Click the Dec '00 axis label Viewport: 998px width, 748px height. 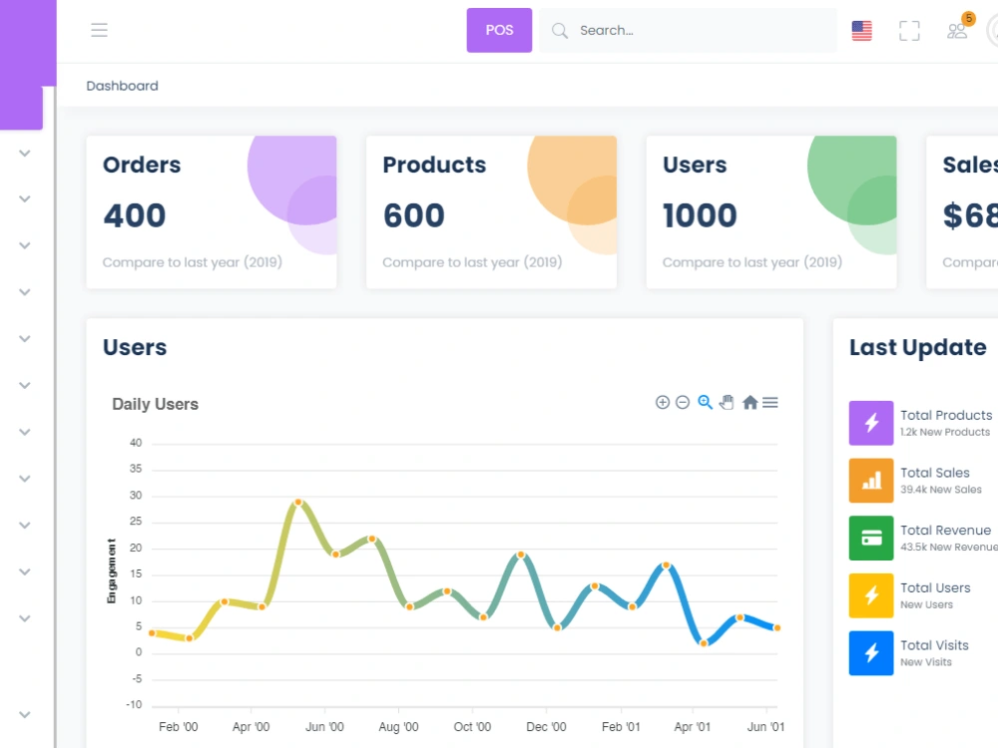[546, 726]
